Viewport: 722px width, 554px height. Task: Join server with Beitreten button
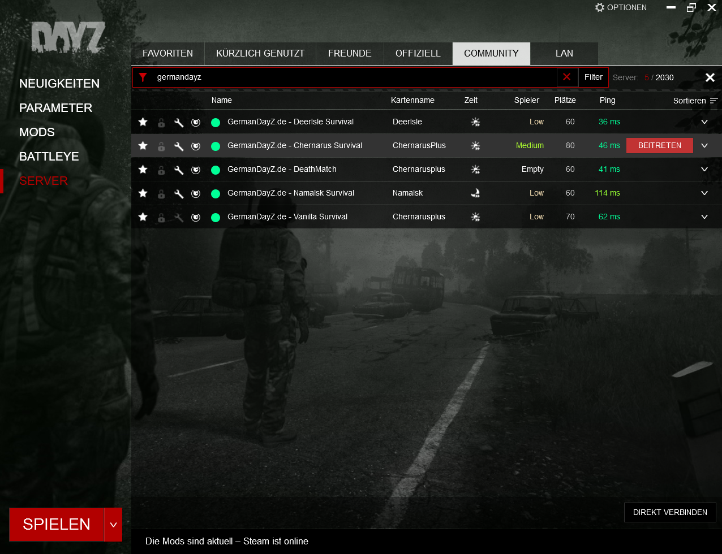click(x=659, y=146)
